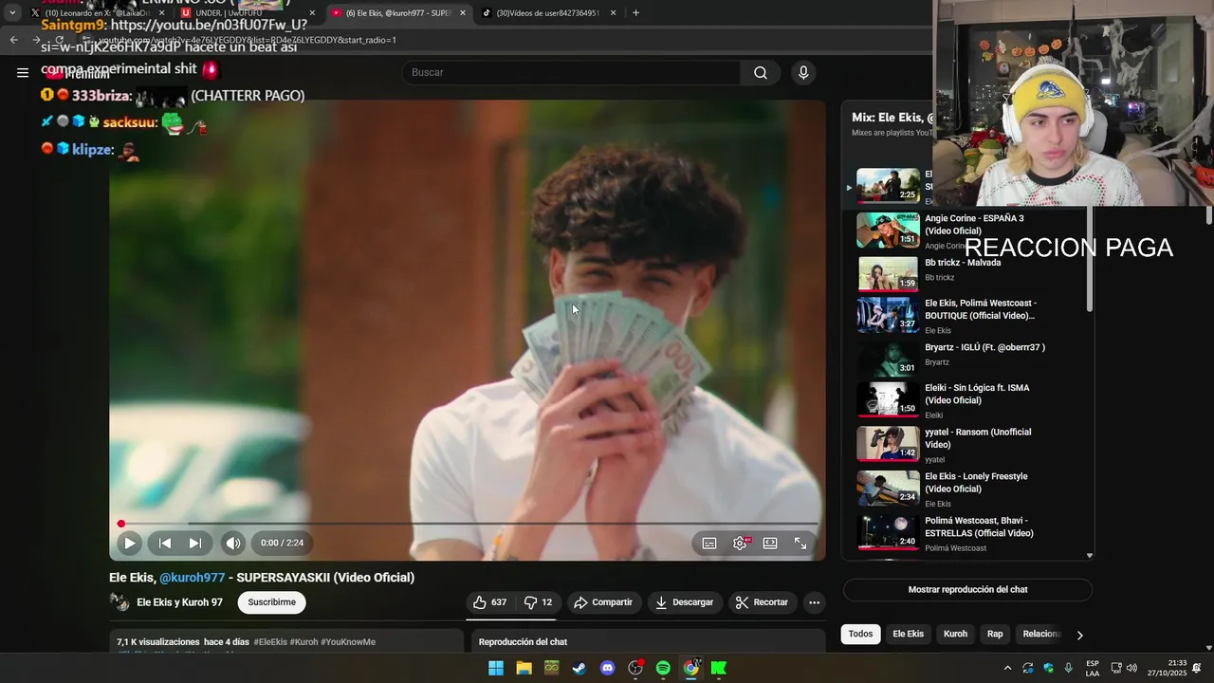Open Spotify from the taskbar
The image size is (1214, 683).
pos(663,668)
